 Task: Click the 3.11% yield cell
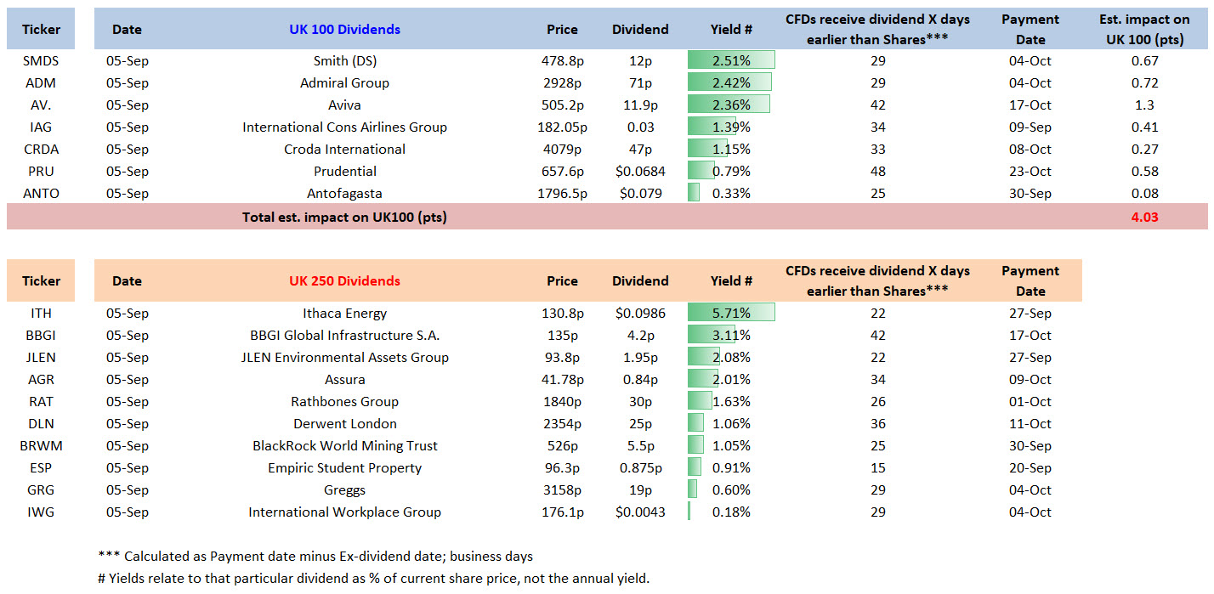coord(731,336)
